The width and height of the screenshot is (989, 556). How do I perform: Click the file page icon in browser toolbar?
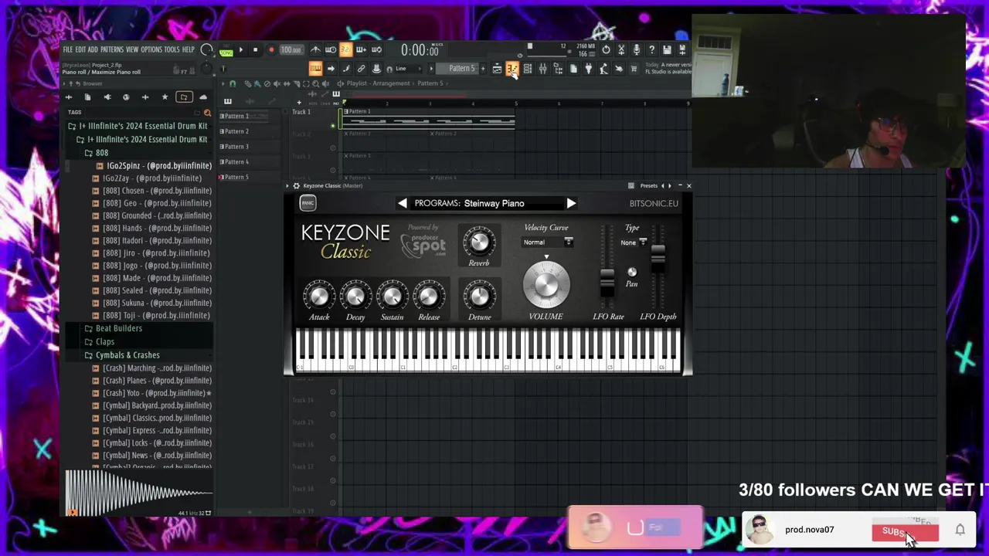tap(87, 97)
